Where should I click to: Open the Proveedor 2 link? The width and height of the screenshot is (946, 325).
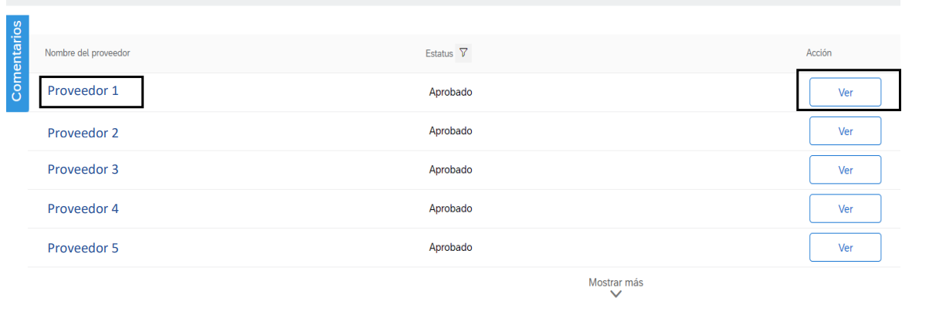click(x=83, y=133)
